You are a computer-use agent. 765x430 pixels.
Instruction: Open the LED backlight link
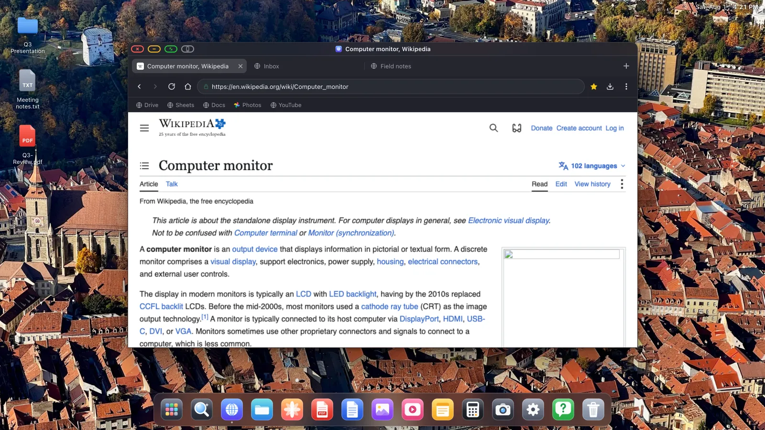point(353,294)
